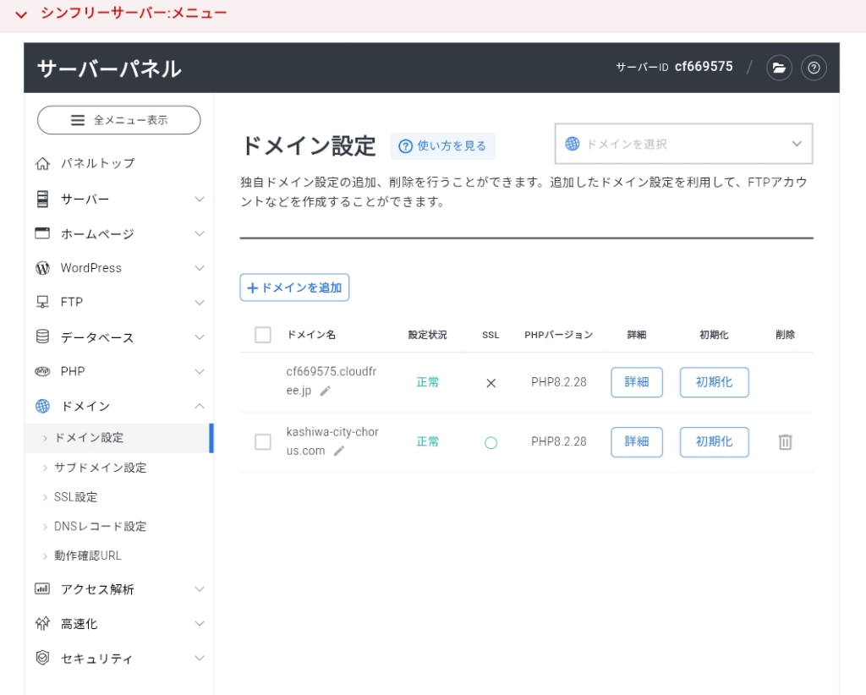
Task: Click 初期化 for kashiwa-city-chorus.com
Action: pos(714,441)
